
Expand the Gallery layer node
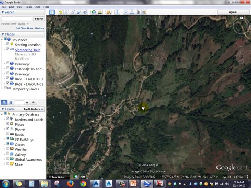[4, 154]
